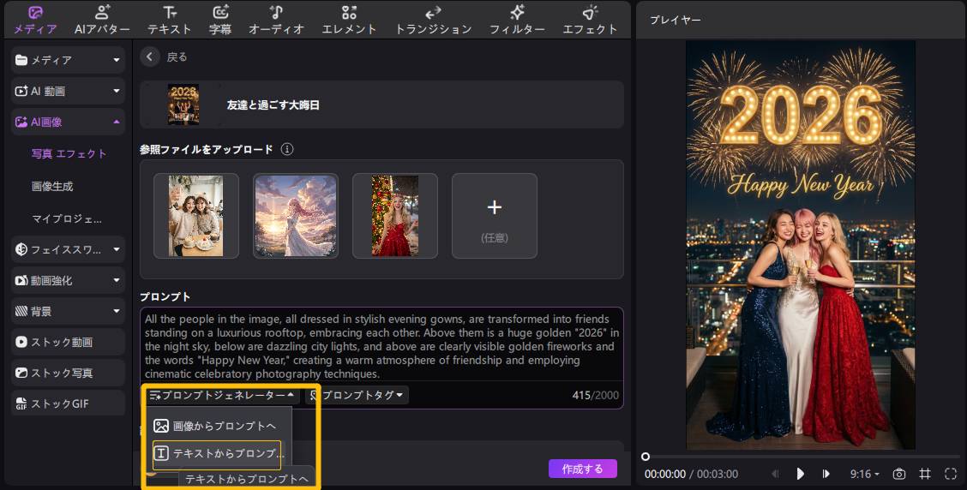Open the プロンプトタグ dropdown
This screenshot has height=490, width=967.
point(357,395)
